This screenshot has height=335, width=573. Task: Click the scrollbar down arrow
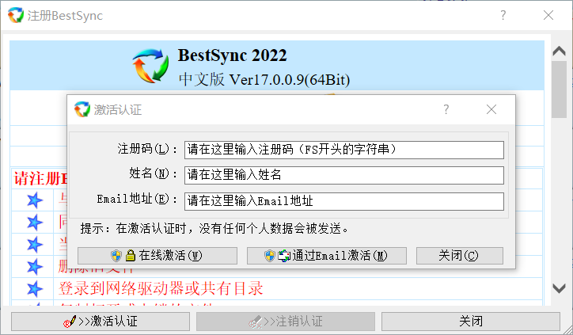(x=559, y=288)
